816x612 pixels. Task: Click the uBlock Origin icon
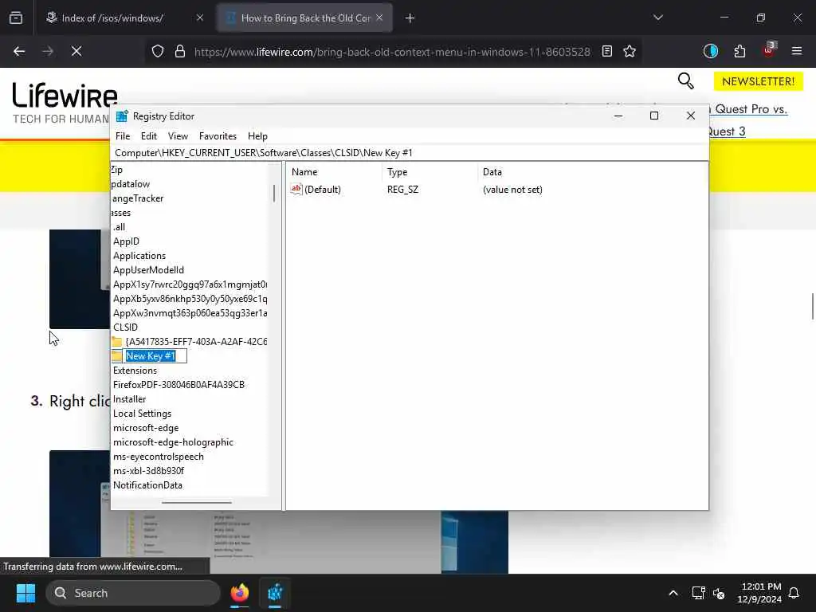coord(769,51)
